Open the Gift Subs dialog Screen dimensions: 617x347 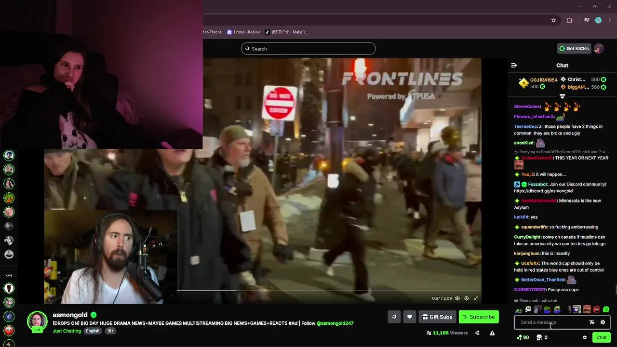point(437,317)
